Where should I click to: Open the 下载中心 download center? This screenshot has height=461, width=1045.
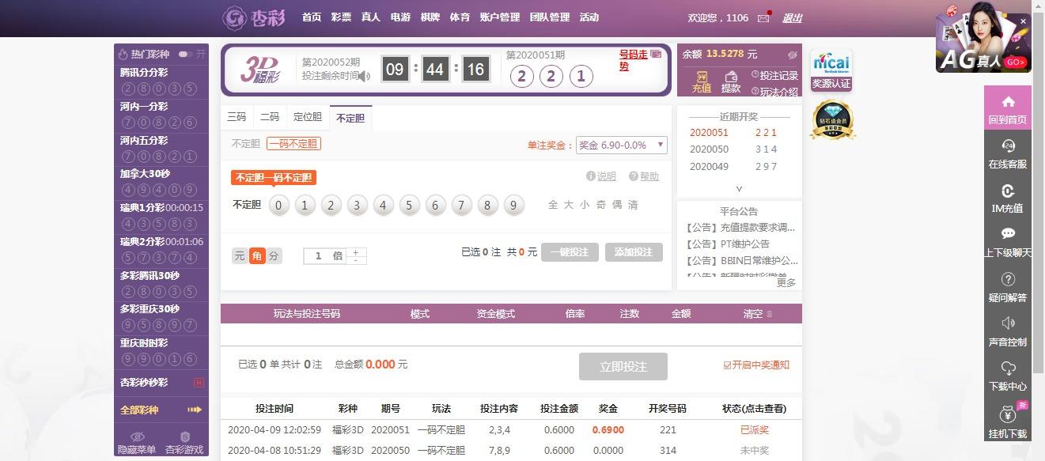pos(1008,368)
